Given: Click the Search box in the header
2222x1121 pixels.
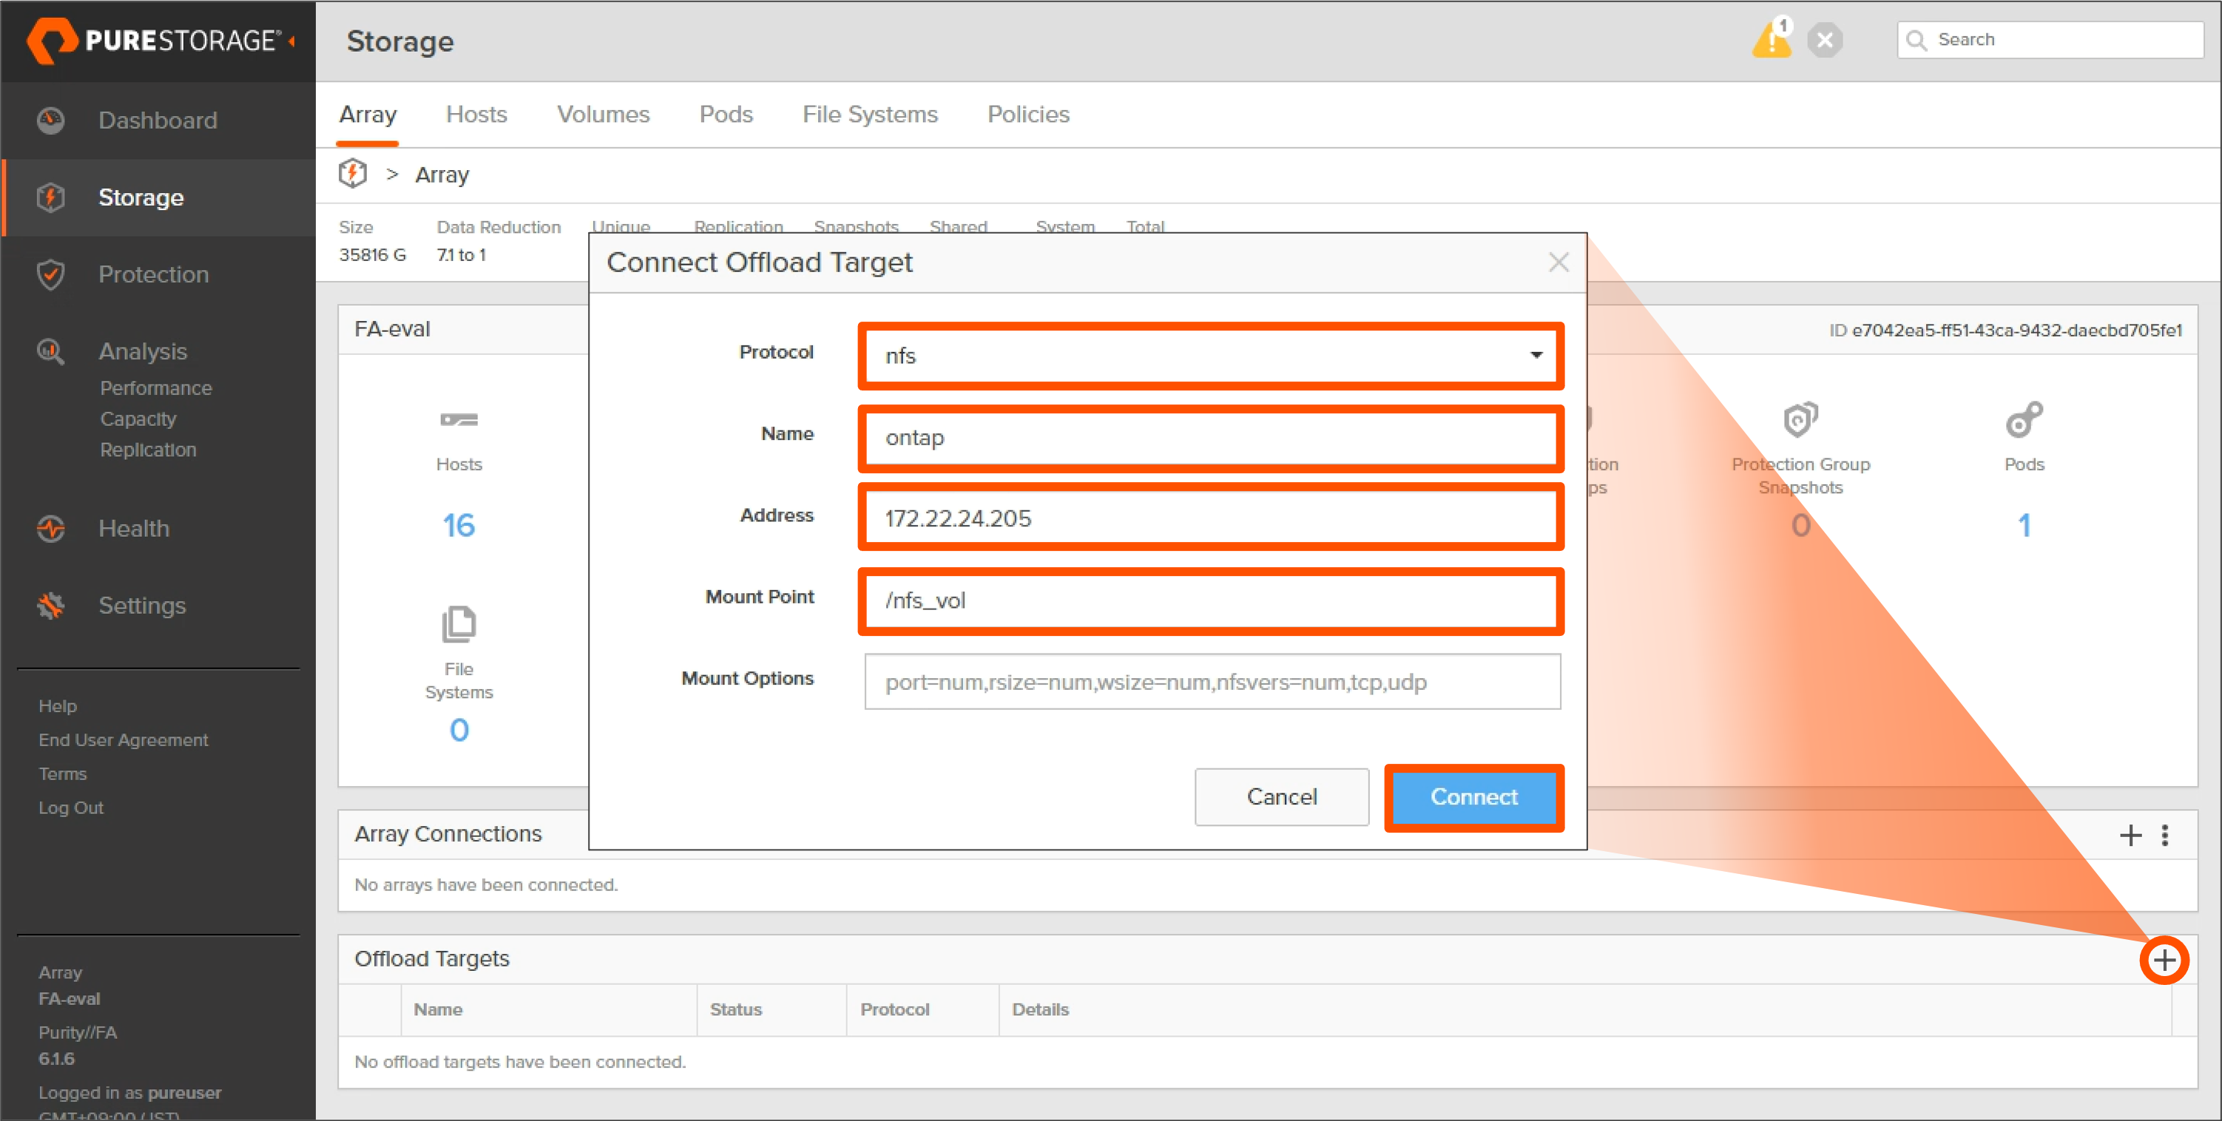Looking at the screenshot, I should point(2050,40).
